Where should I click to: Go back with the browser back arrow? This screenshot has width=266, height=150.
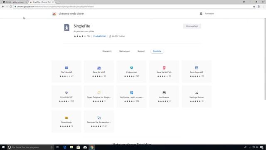point(3,7)
